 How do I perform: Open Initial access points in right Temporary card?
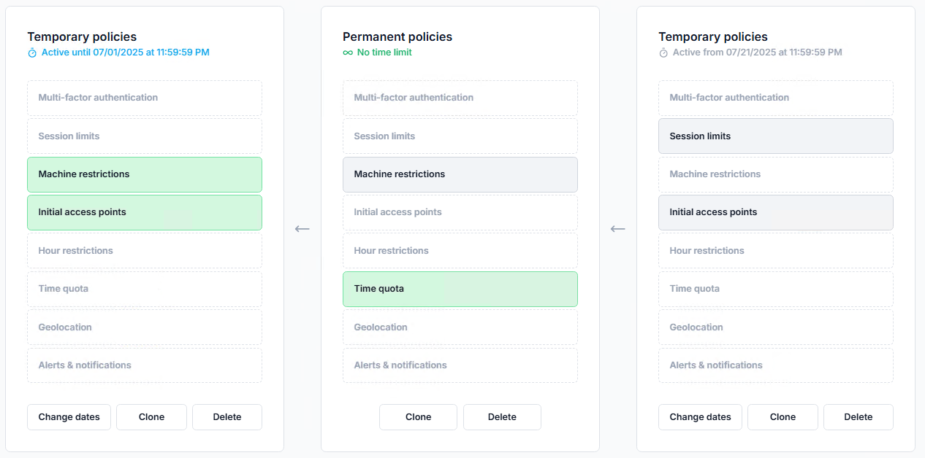[x=776, y=212]
